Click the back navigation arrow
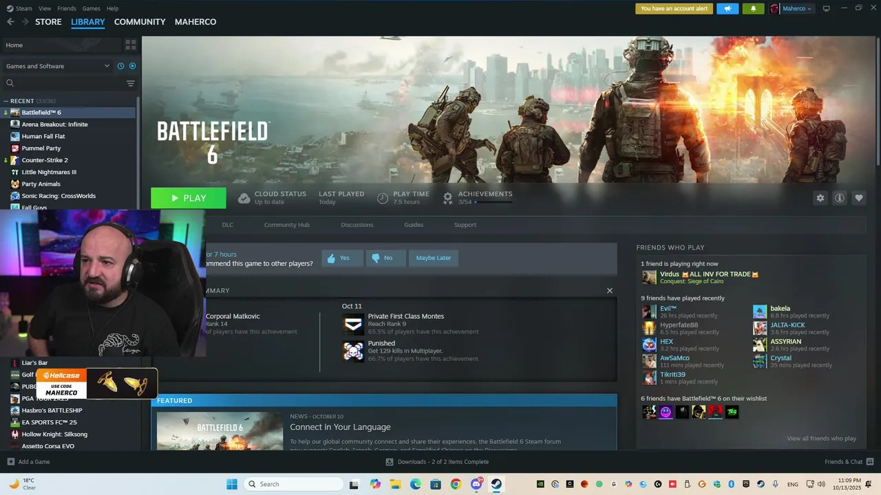Image resolution: width=881 pixels, height=495 pixels. [x=10, y=22]
